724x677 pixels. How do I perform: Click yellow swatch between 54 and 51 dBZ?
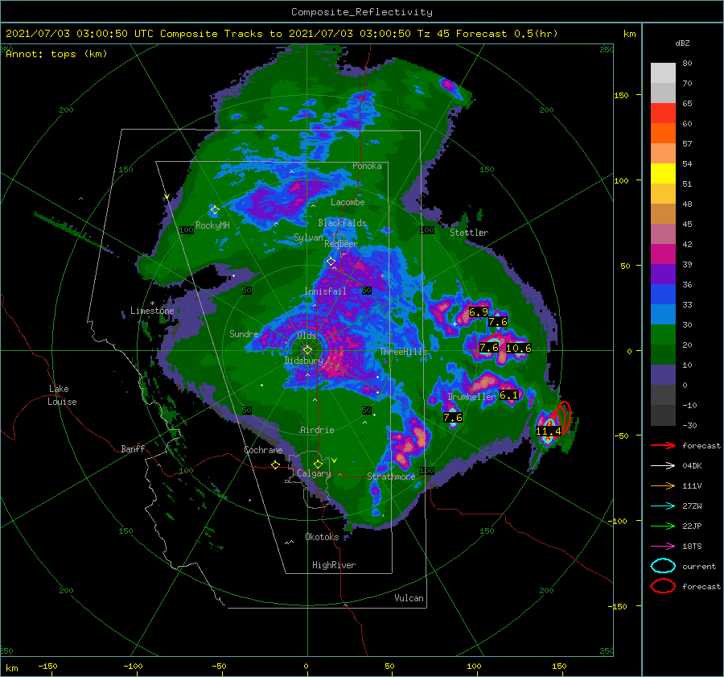[x=663, y=174]
